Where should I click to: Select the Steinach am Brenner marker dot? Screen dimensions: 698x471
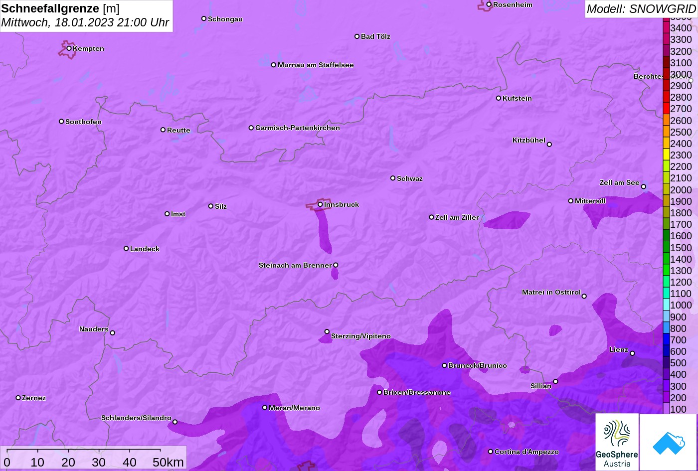(x=336, y=265)
